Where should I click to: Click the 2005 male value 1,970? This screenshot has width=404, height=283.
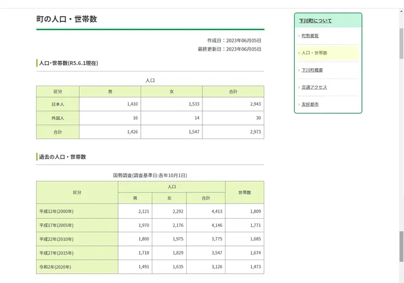[x=144, y=225]
